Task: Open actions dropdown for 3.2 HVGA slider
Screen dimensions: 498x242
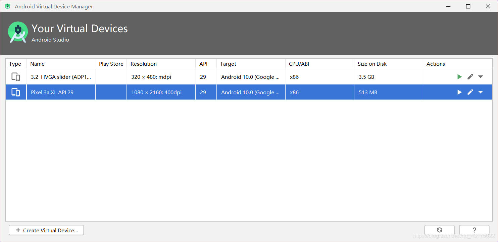Action: tap(481, 77)
